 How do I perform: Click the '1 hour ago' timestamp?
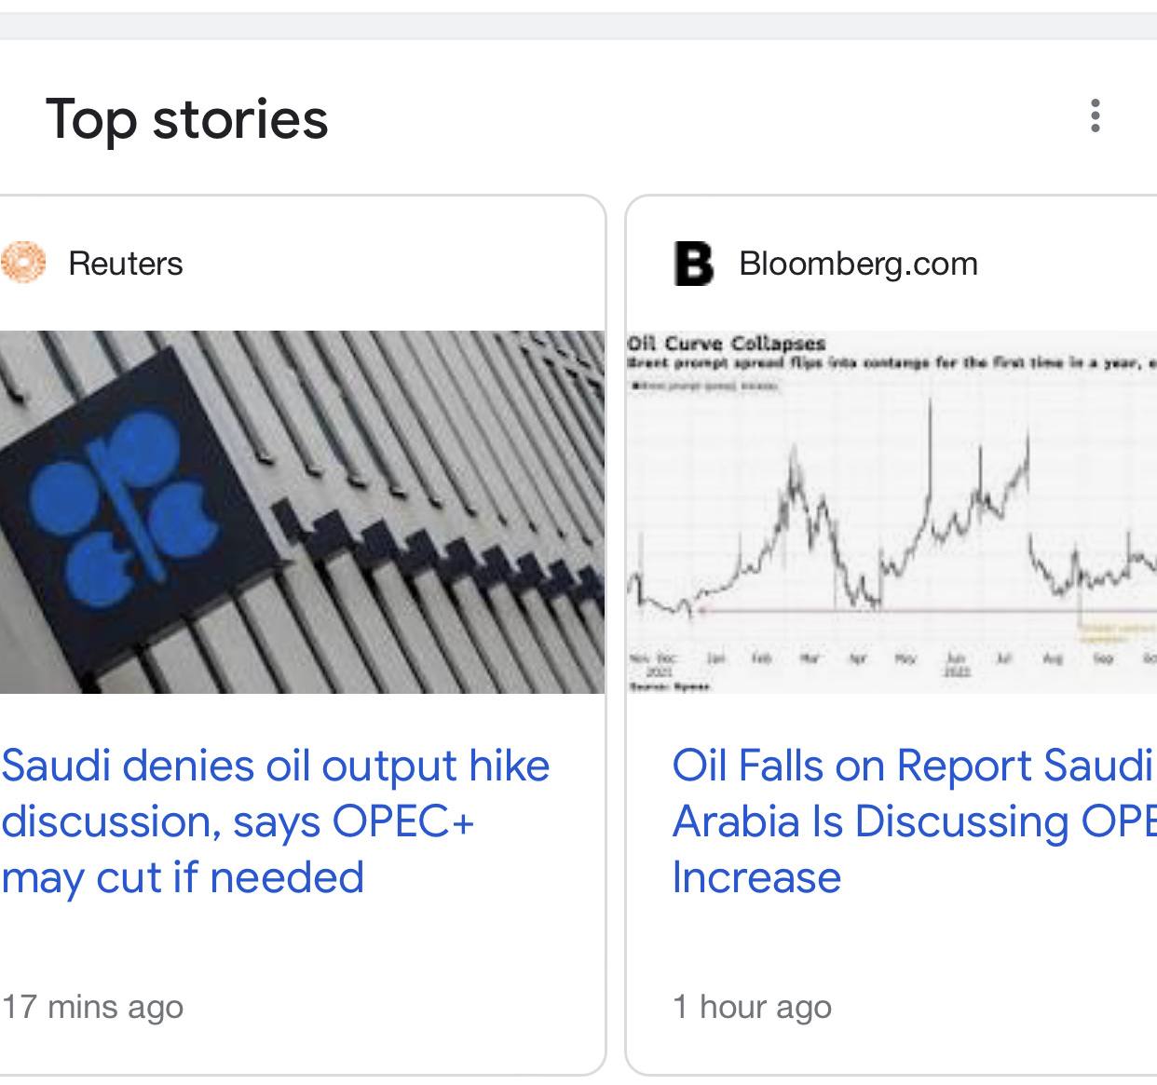point(752,1007)
